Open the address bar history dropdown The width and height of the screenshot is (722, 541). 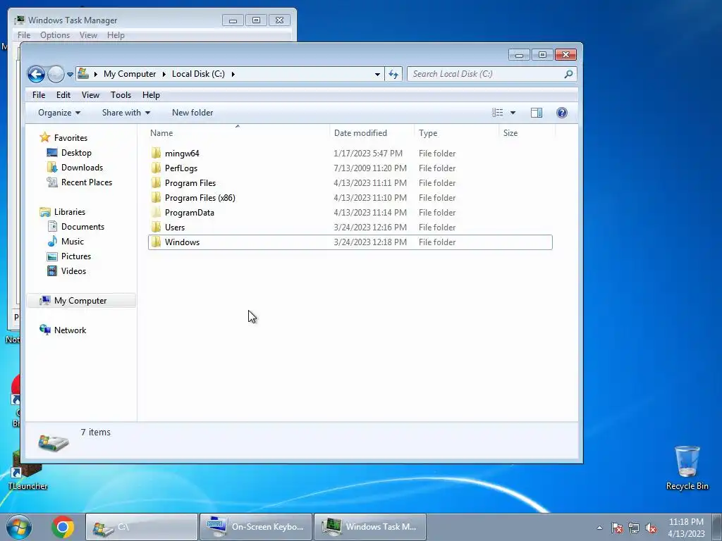pyautogui.click(x=377, y=74)
